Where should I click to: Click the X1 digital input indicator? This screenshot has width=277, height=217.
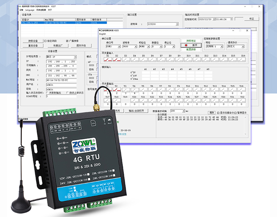108,60
